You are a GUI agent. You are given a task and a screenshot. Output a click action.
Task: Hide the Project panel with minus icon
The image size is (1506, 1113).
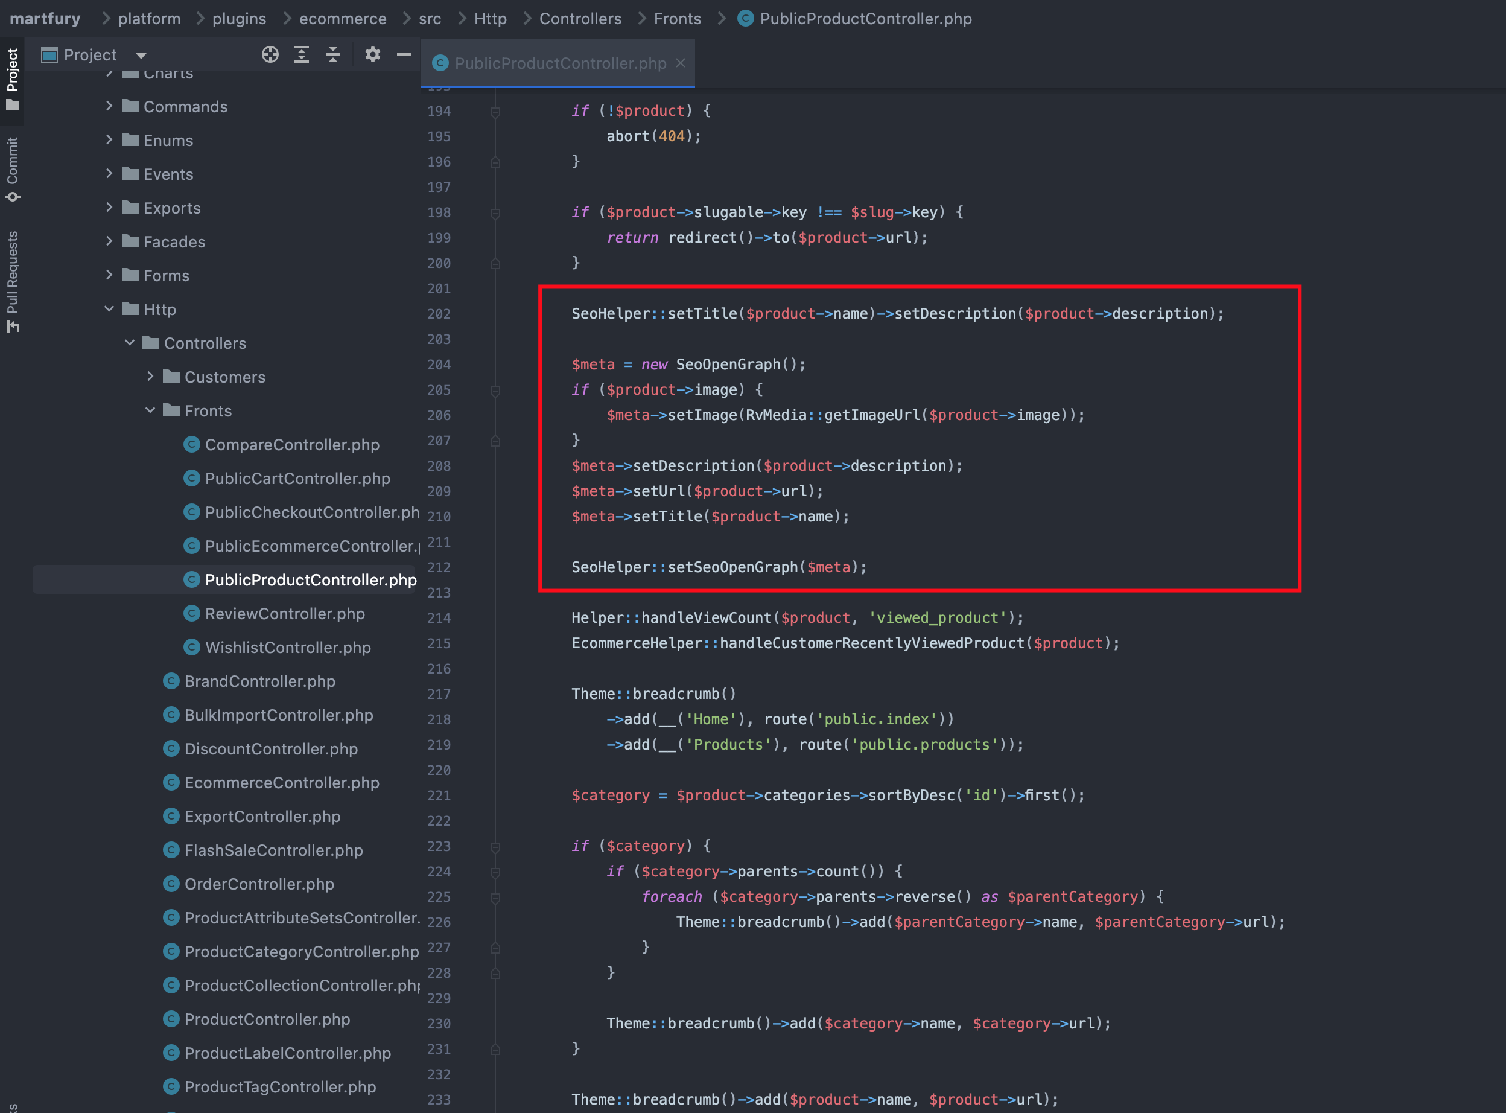point(404,54)
